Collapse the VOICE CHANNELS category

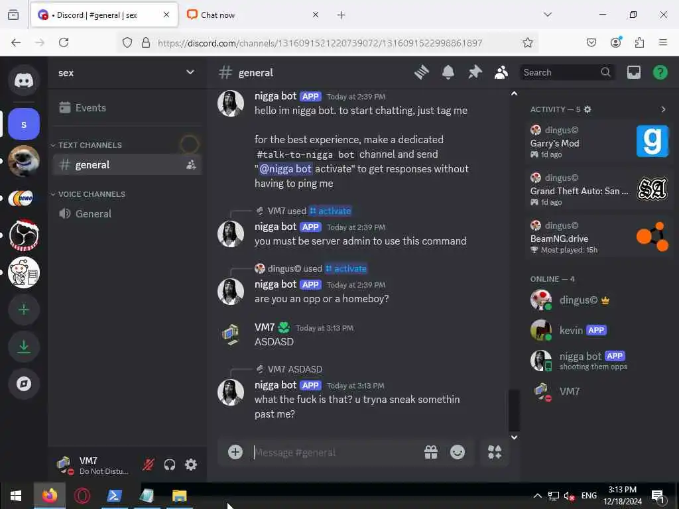[x=88, y=194]
